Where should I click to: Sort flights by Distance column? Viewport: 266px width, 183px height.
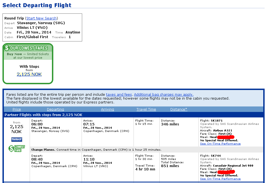[x=179, y=109]
